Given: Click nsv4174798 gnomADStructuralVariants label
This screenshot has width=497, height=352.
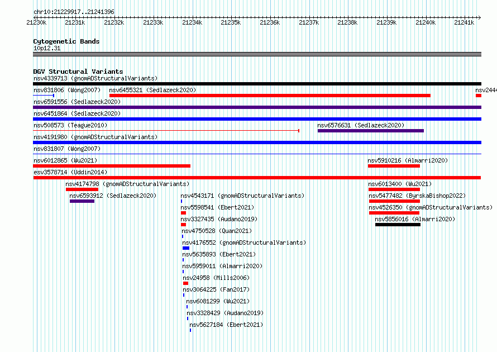Looking at the screenshot, I should (x=127, y=184).
